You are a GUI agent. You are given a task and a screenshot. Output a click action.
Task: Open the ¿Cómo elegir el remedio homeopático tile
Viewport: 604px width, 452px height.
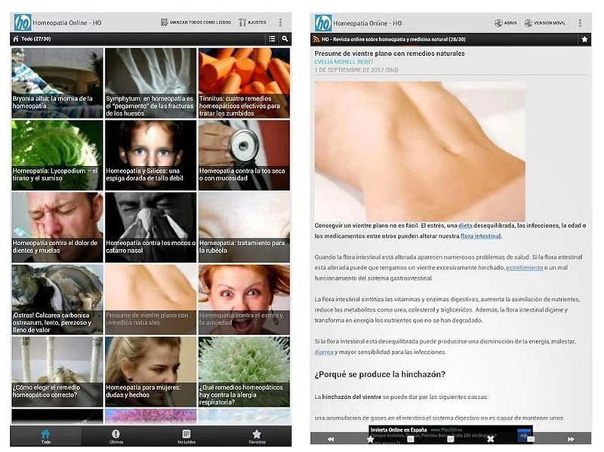57,372
